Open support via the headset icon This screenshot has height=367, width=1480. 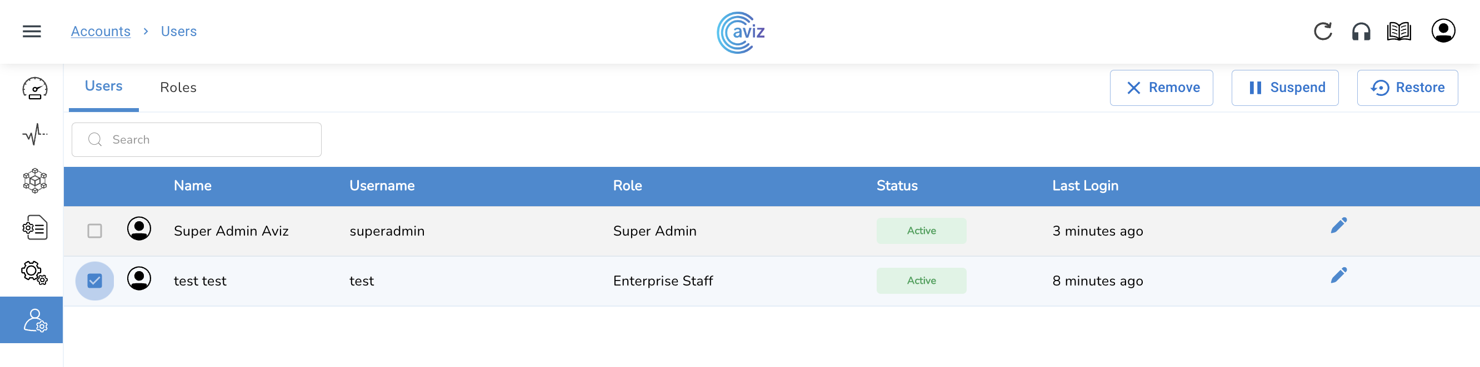[x=1361, y=32]
